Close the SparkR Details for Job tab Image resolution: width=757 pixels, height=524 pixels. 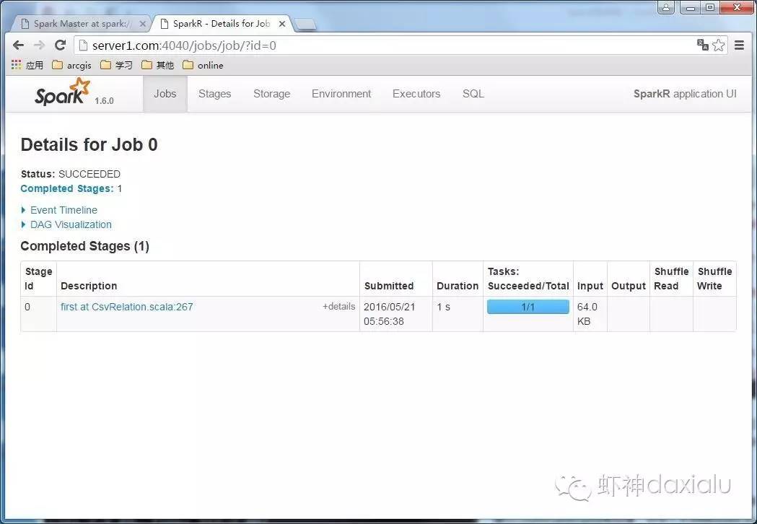282,24
